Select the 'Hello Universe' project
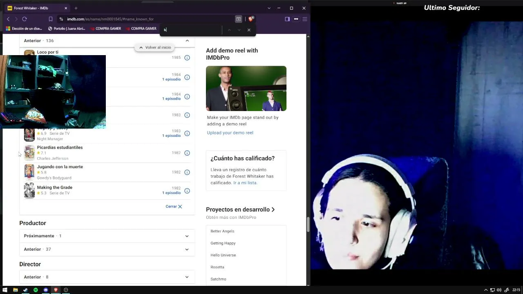Image resolution: width=523 pixels, height=294 pixels. pyautogui.click(x=223, y=255)
